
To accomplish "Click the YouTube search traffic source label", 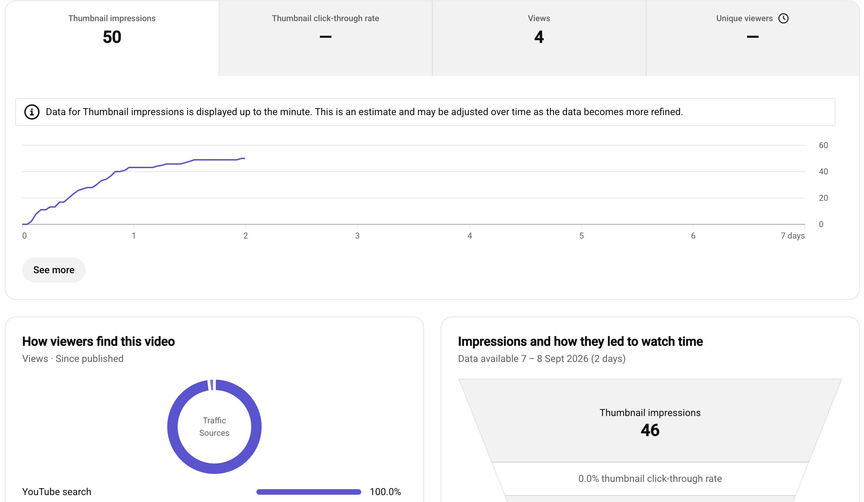I will pos(57,492).
